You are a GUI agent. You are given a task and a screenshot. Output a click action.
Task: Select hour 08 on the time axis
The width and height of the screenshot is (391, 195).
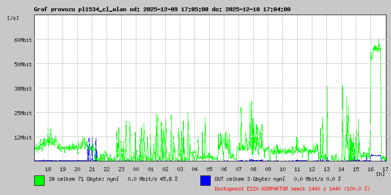pos(253,169)
